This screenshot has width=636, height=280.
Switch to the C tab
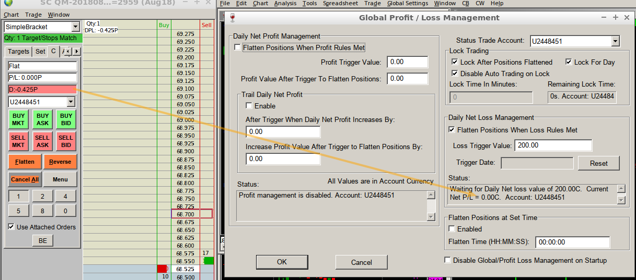(x=53, y=51)
